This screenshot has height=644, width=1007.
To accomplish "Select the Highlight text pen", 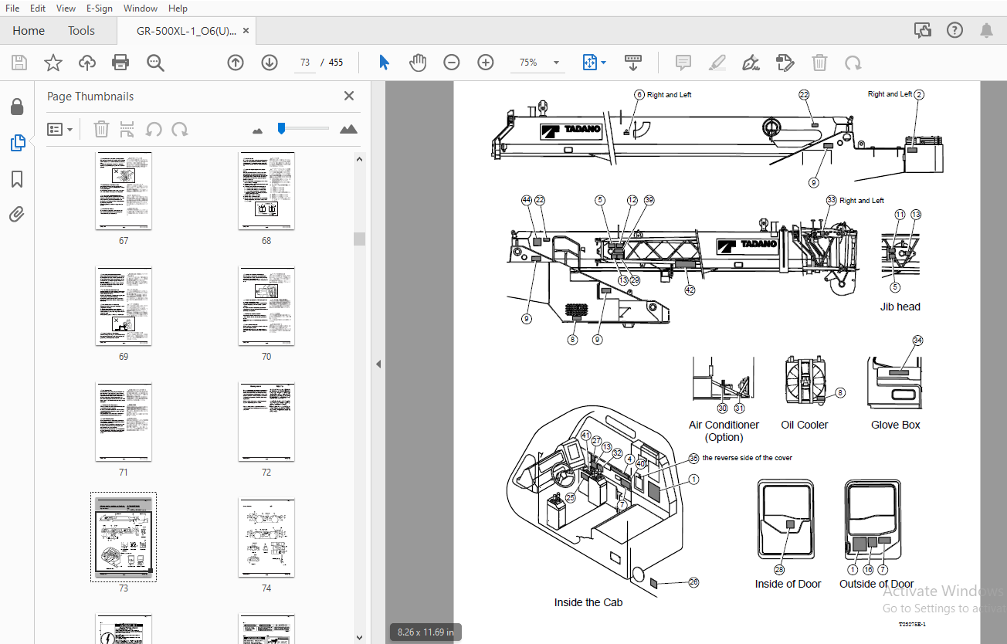I will pos(717,63).
